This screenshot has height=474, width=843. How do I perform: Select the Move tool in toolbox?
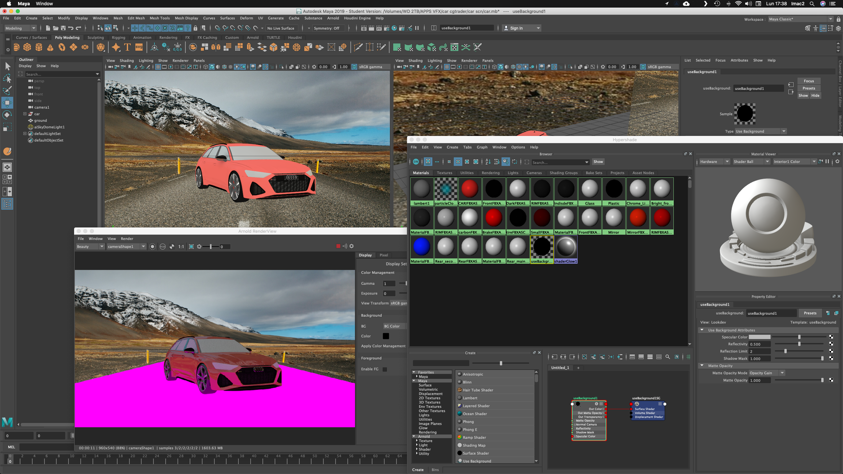tap(7, 103)
